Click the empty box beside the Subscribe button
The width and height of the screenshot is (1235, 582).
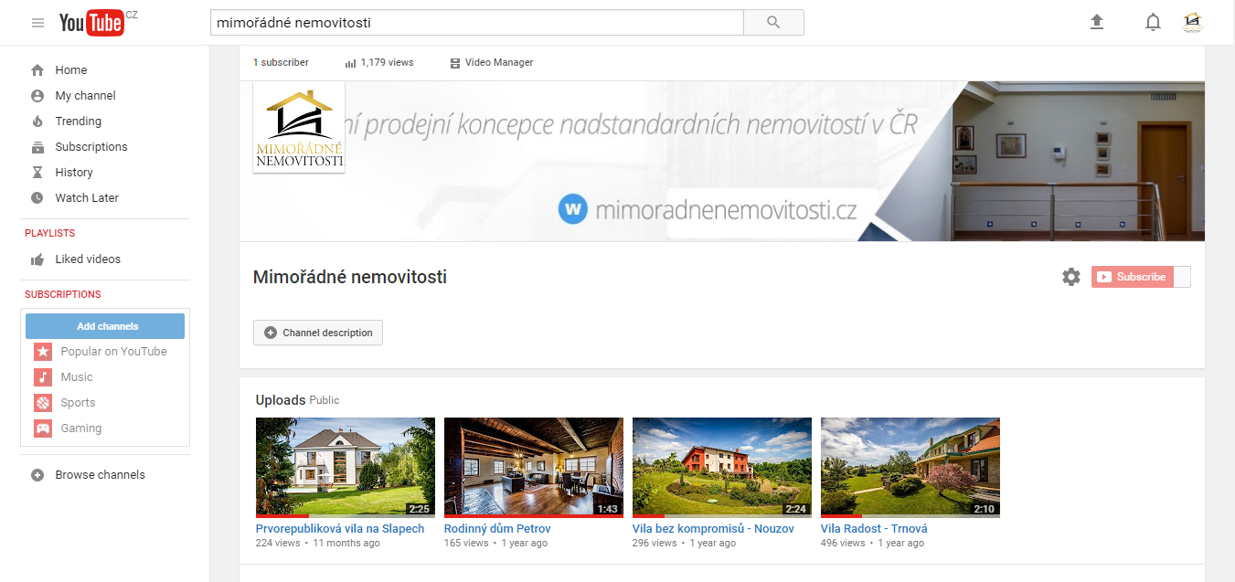1182,277
